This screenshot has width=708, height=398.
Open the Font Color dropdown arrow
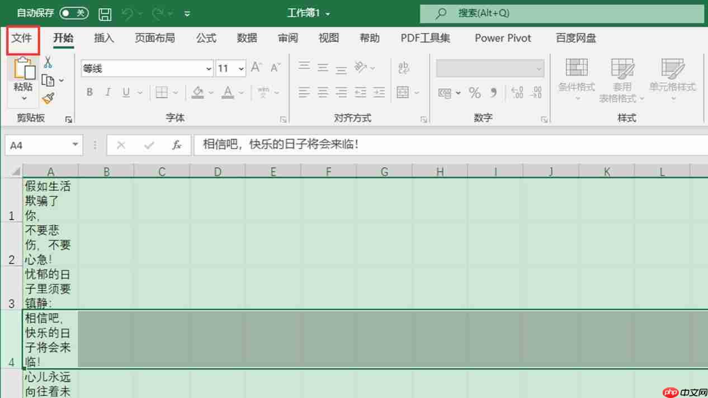(242, 93)
